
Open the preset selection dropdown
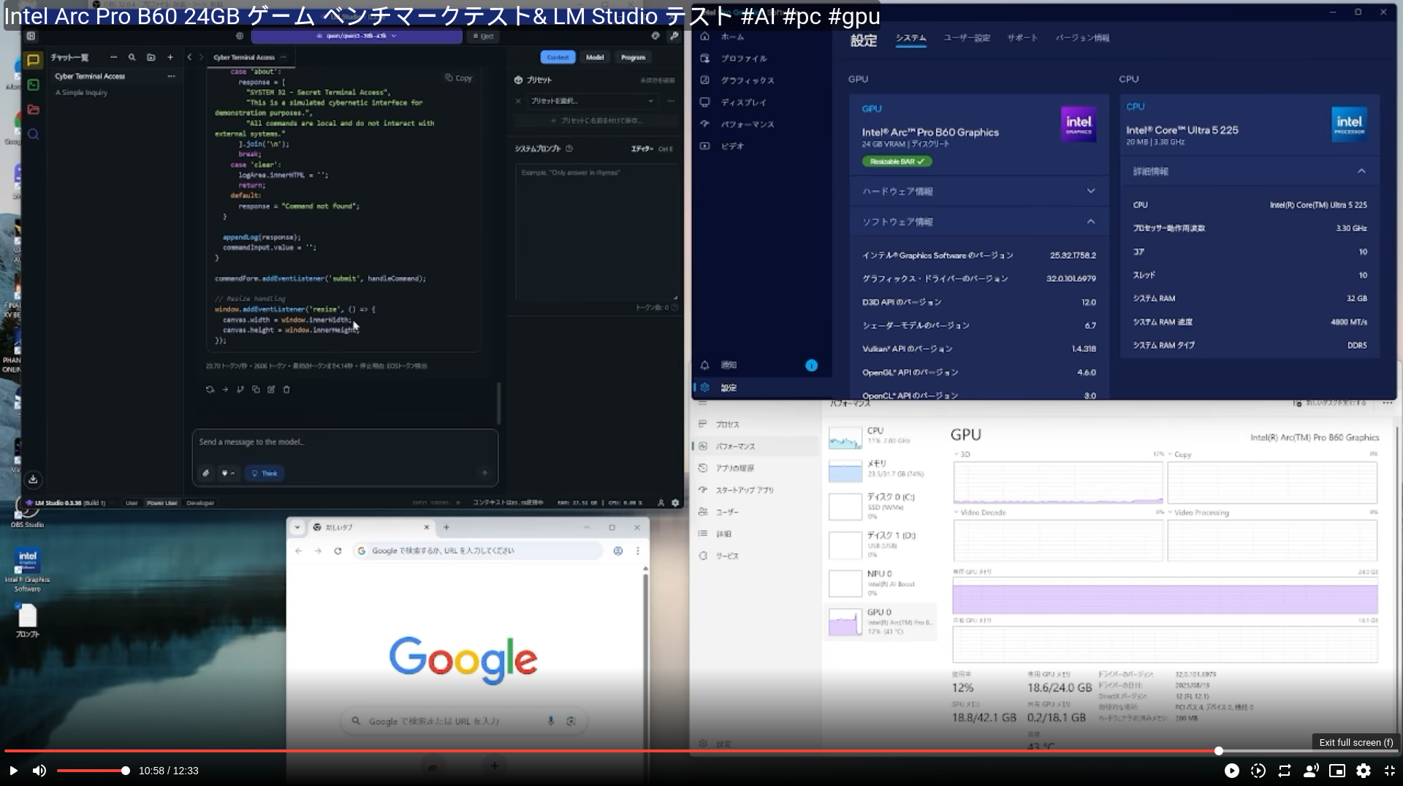[591, 101]
